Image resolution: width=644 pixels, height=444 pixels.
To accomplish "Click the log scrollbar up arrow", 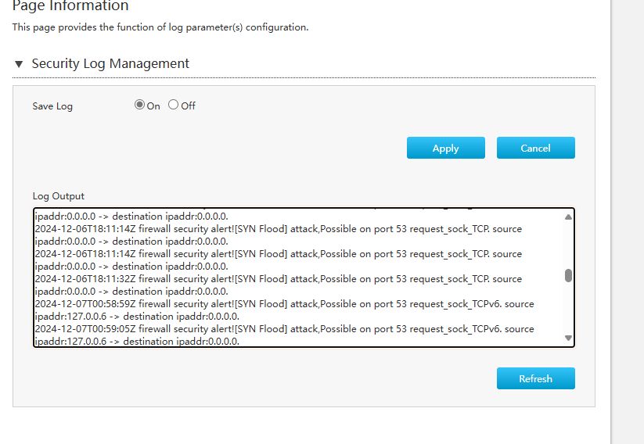I will (568, 217).
